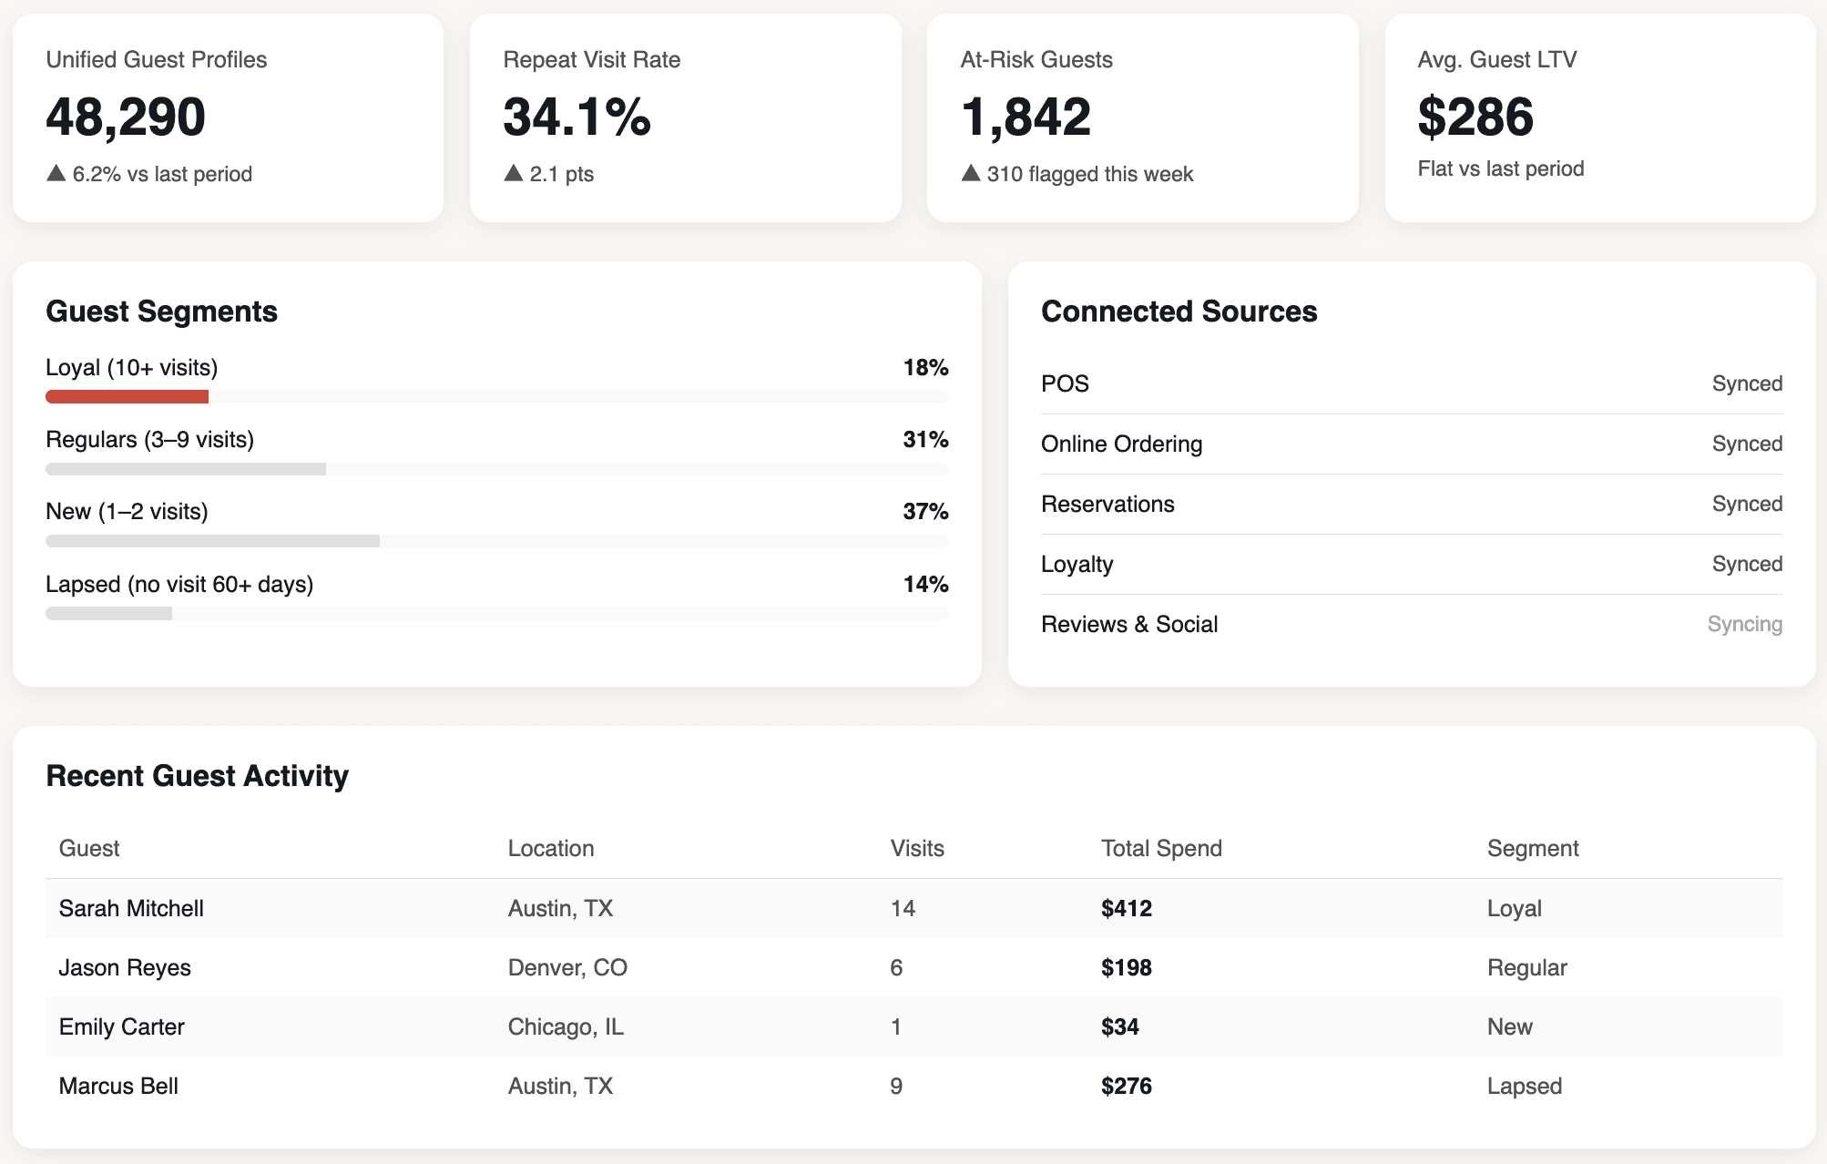Click the $276 total spend value

click(x=1127, y=1086)
